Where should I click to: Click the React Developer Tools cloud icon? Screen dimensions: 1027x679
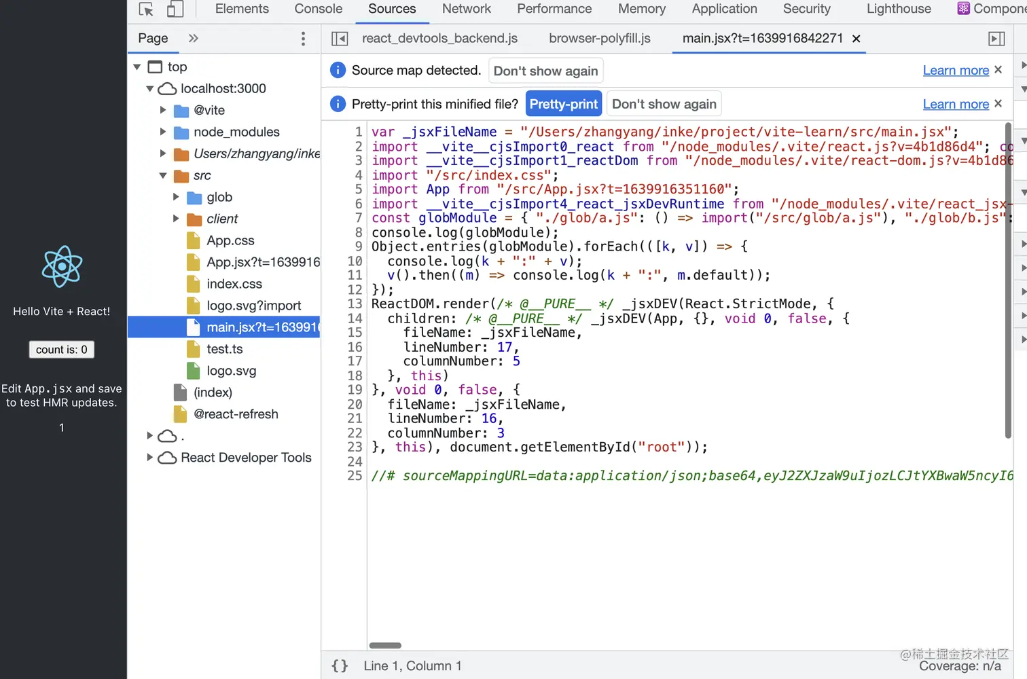click(167, 458)
